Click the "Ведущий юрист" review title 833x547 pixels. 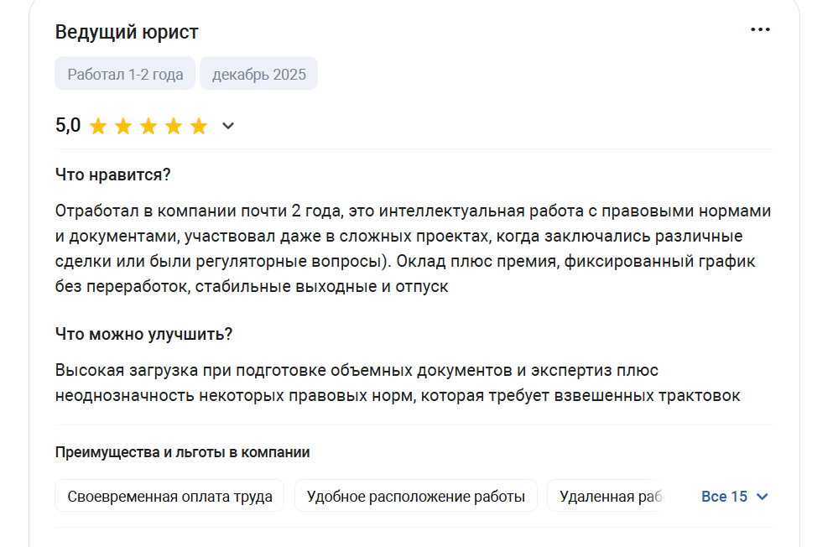127,32
